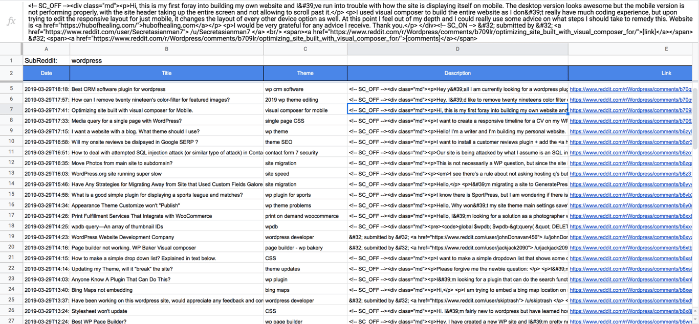
Task: Click the 'wordpress' cell in row 1
Action: pos(166,60)
